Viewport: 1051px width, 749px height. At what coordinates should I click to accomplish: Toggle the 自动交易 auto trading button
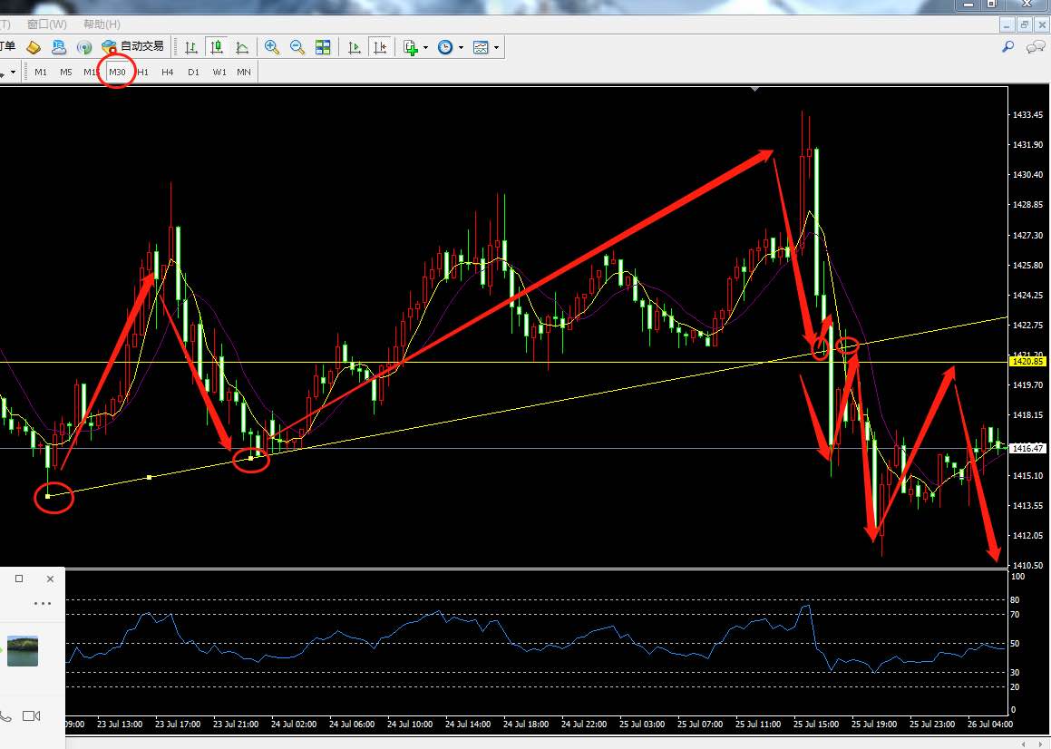coord(132,46)
